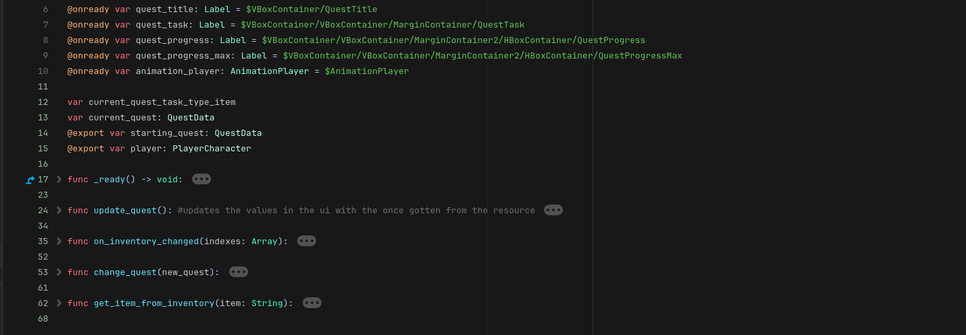The width and height of the screenshot is (966, 335).
Task: Click the QuestProgressMax node path
Action: [482, 56]
